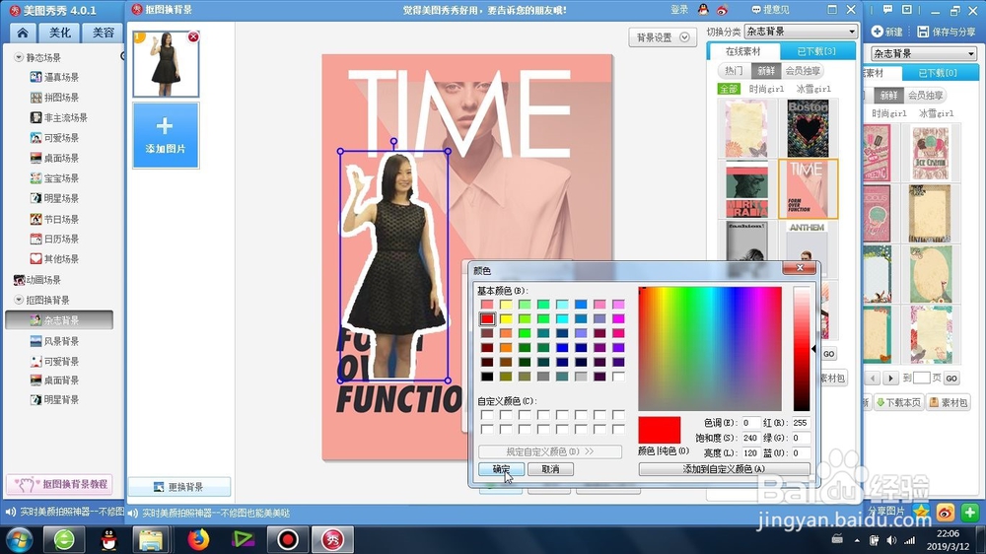Cancel the color dialog with 取消
Image resolution: width=986 pixels, height=554 pixels.
pyautogui.click(x=550, y=469)
